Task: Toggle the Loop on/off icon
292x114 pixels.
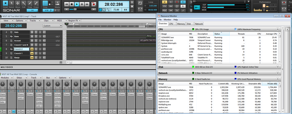Action: click(x=140, y=3)
